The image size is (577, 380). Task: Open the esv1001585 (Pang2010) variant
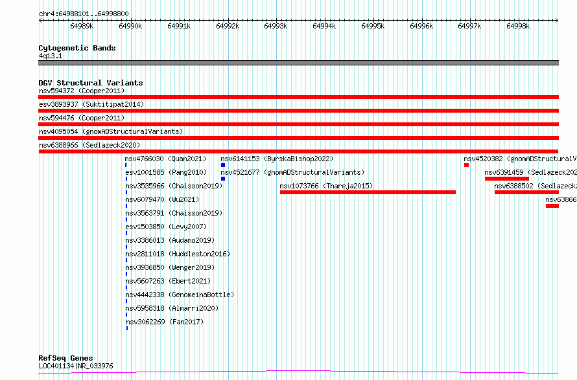(166, 172)
